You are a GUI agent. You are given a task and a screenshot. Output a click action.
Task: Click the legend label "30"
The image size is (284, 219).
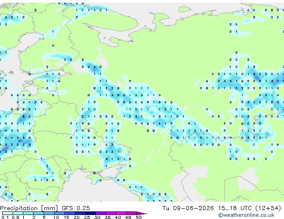(97, 217)
